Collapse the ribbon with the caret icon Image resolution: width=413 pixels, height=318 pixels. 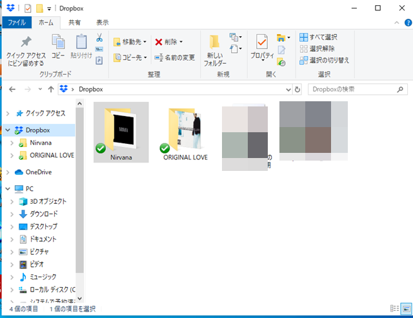[x=396, y=23]
